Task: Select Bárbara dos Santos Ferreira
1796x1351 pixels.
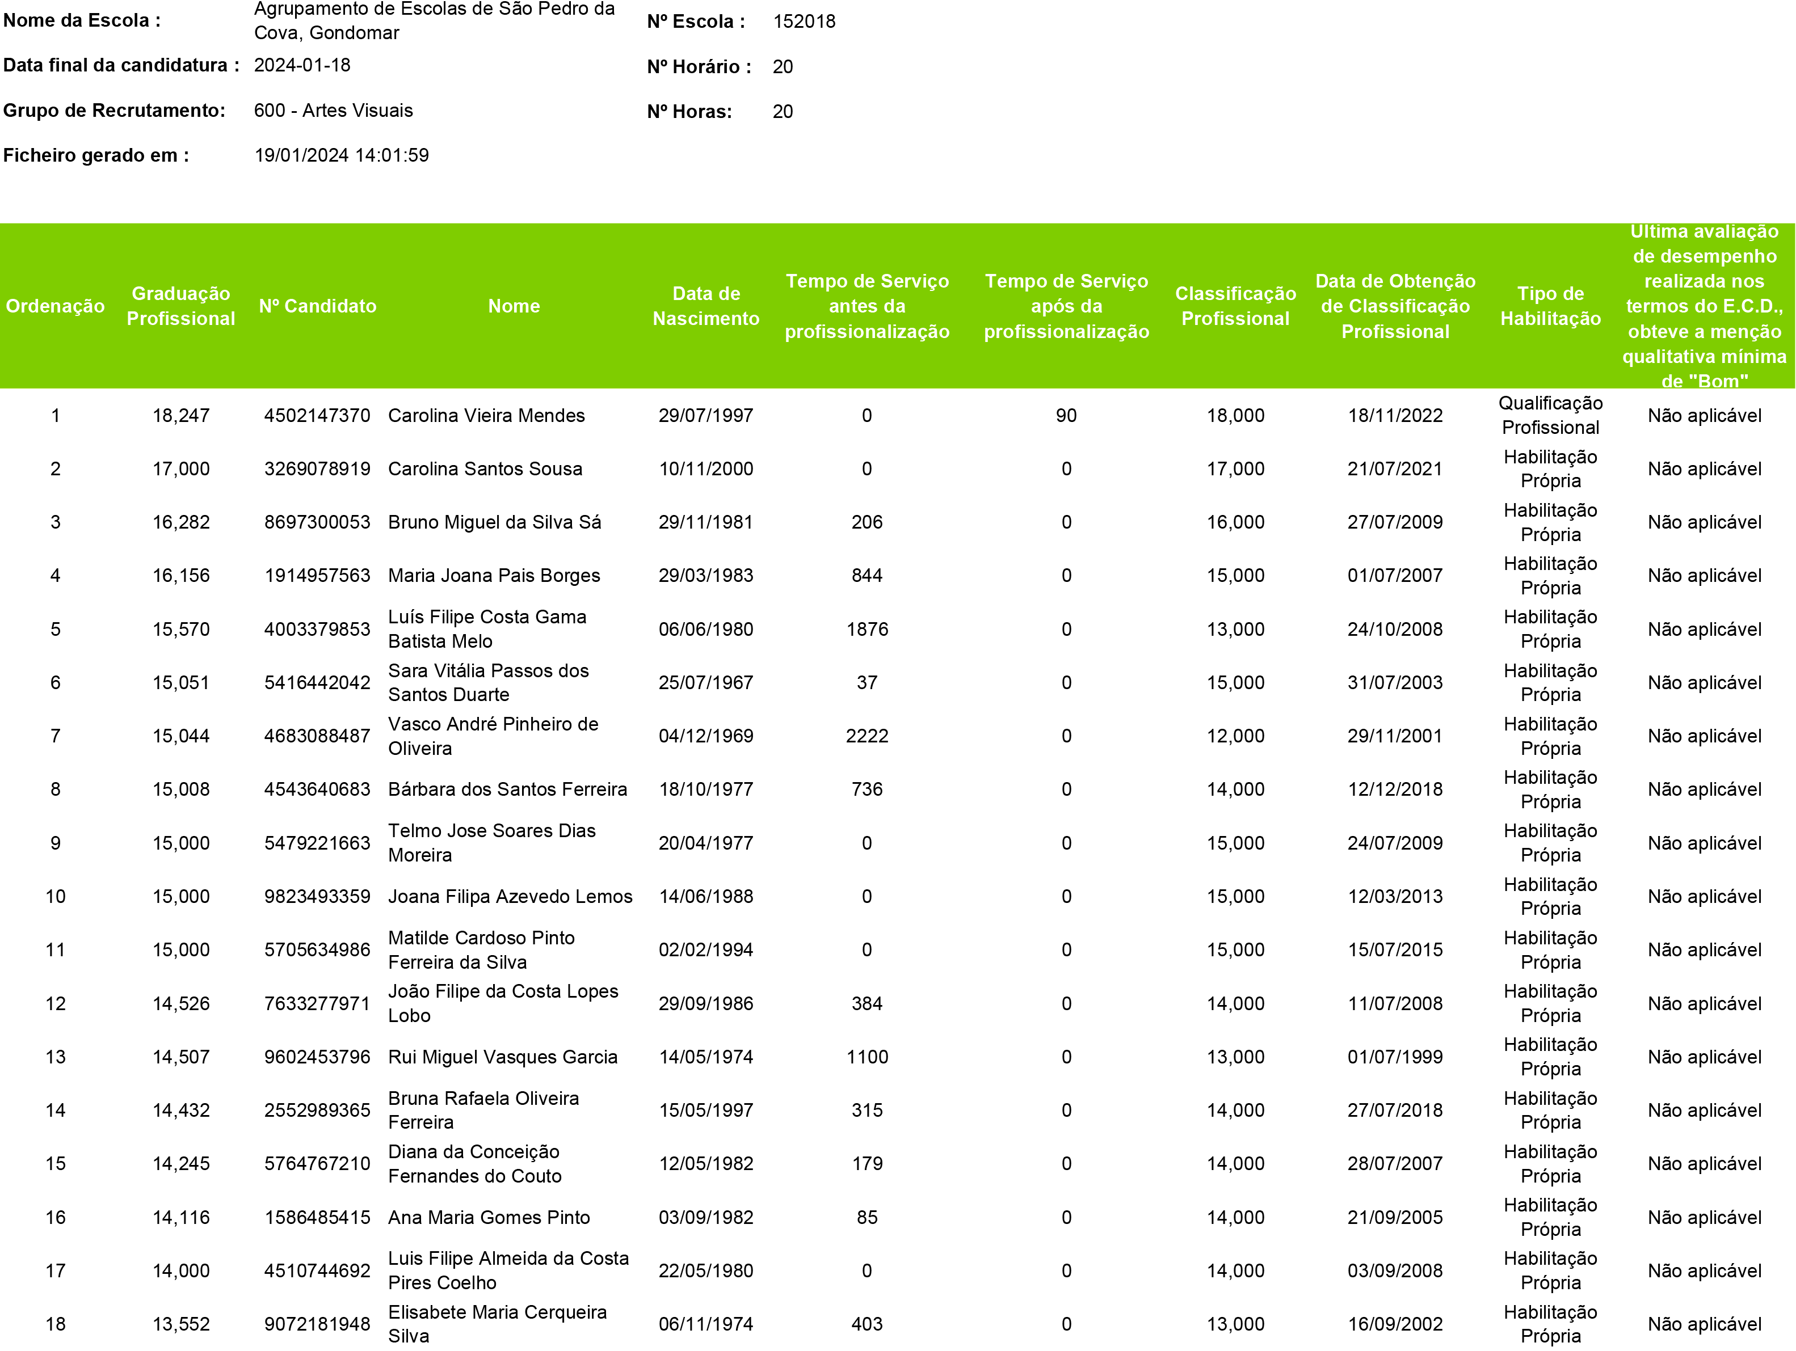Action: [x=507, y=790]
